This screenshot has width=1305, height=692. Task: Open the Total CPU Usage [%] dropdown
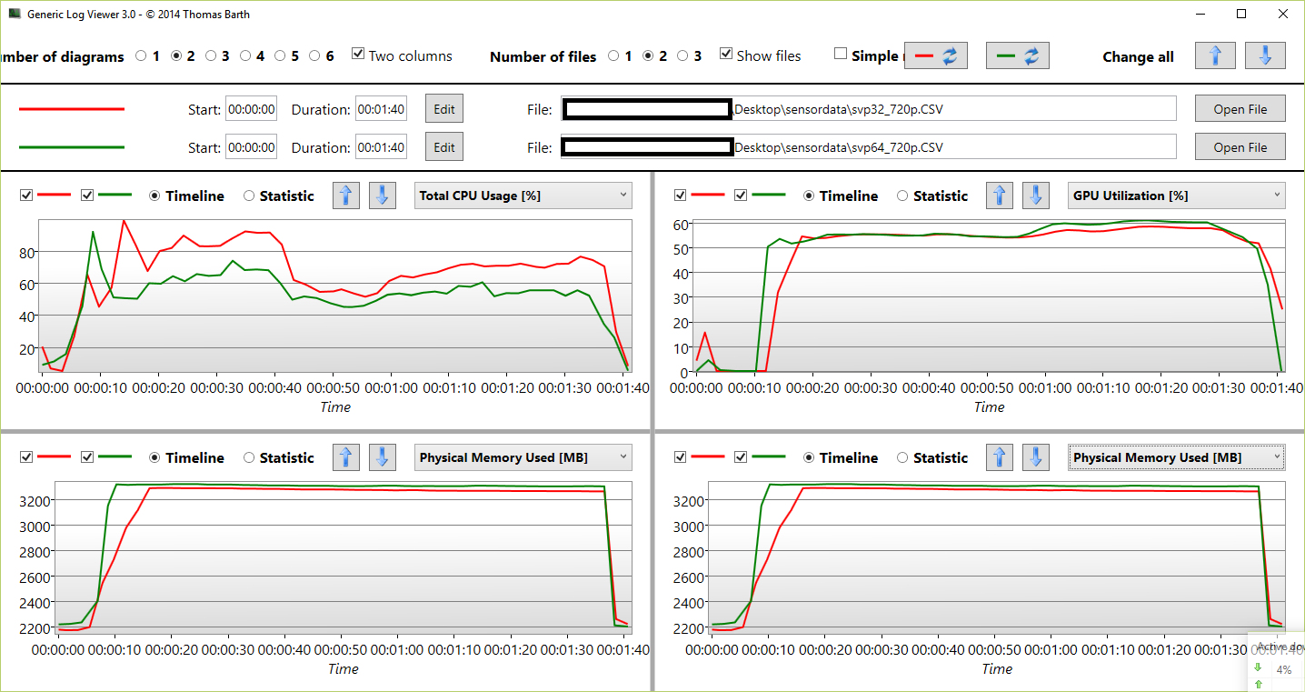click(x=523, y=196)
